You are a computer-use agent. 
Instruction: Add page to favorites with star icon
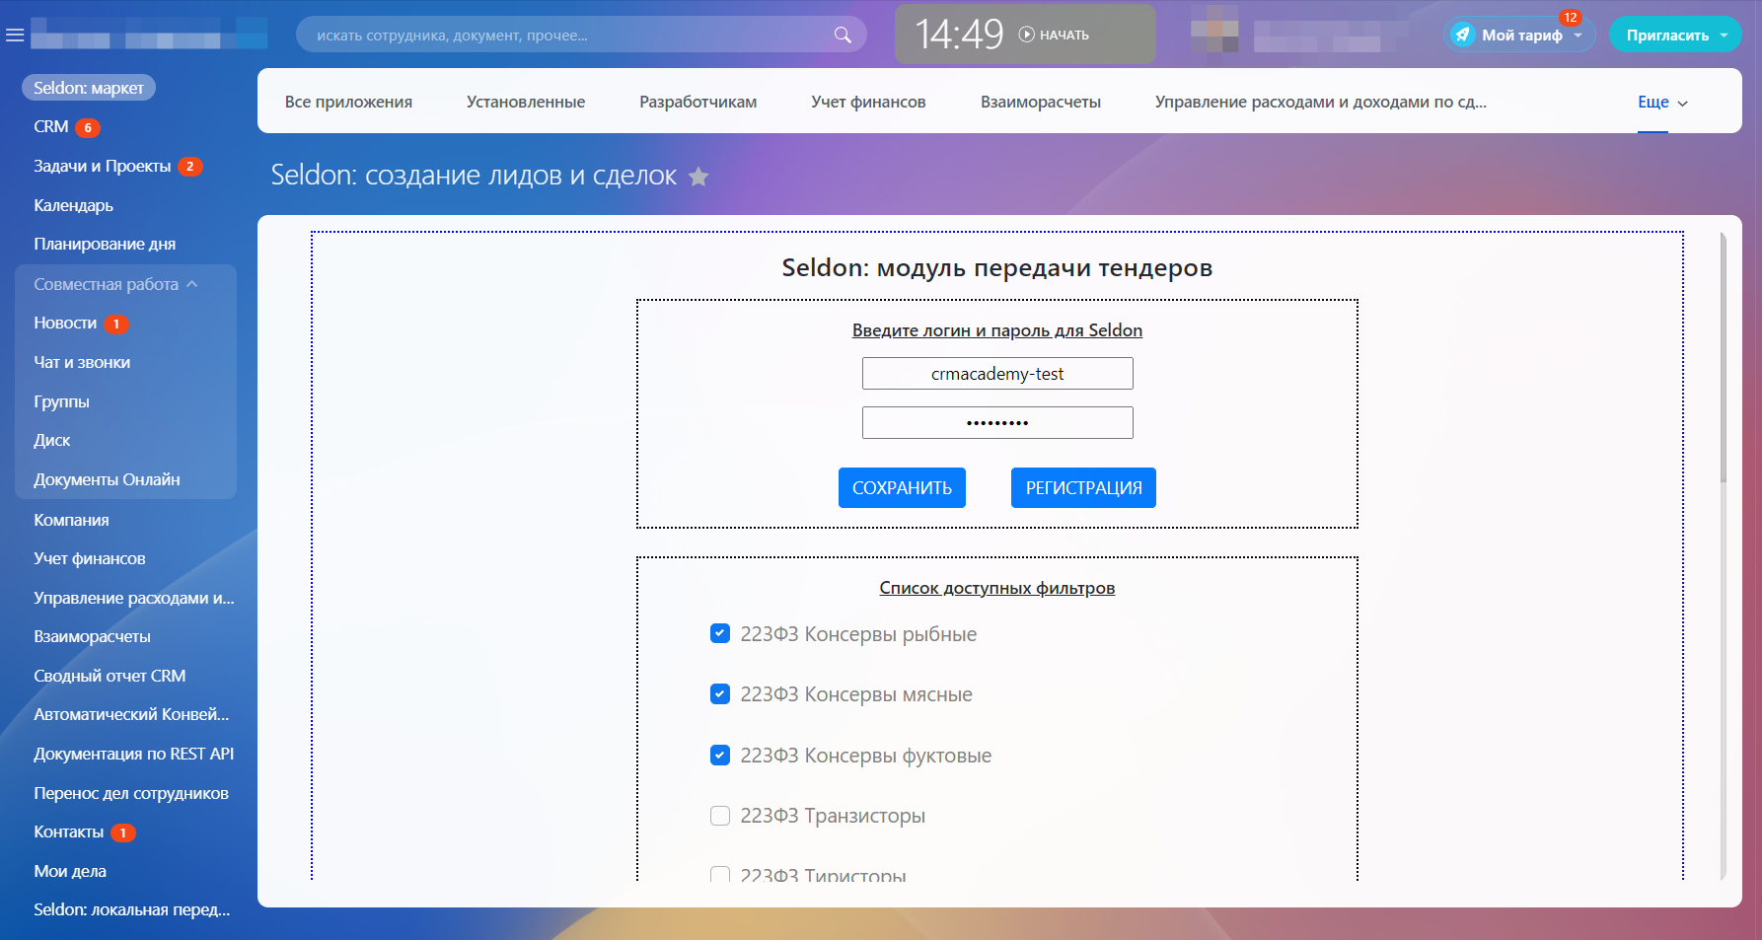tap(698, 177)
